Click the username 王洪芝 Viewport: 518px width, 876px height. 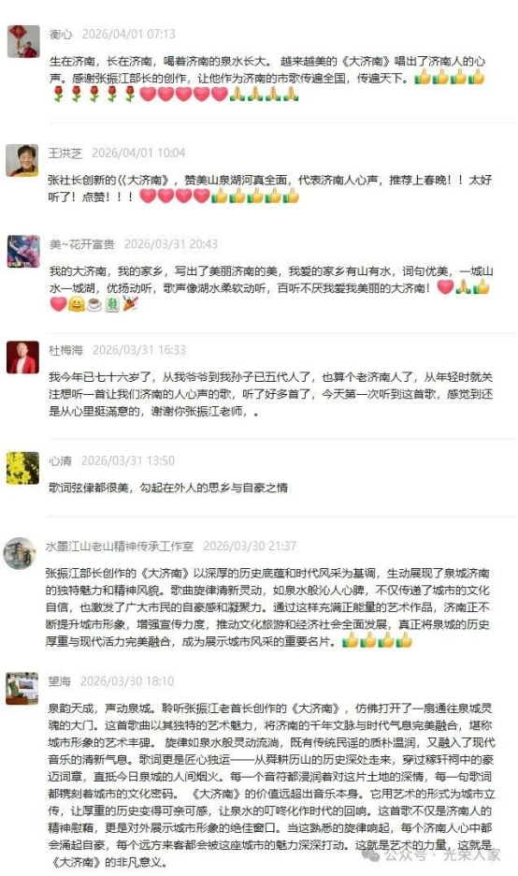pos(65,153)
